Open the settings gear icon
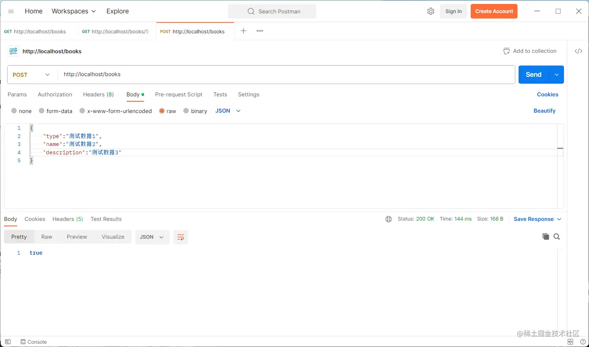This screenshot has width=589, height=347. point(430,11)
